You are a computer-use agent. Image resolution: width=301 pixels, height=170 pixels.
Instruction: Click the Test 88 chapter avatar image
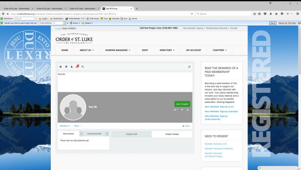click(73, 107)
